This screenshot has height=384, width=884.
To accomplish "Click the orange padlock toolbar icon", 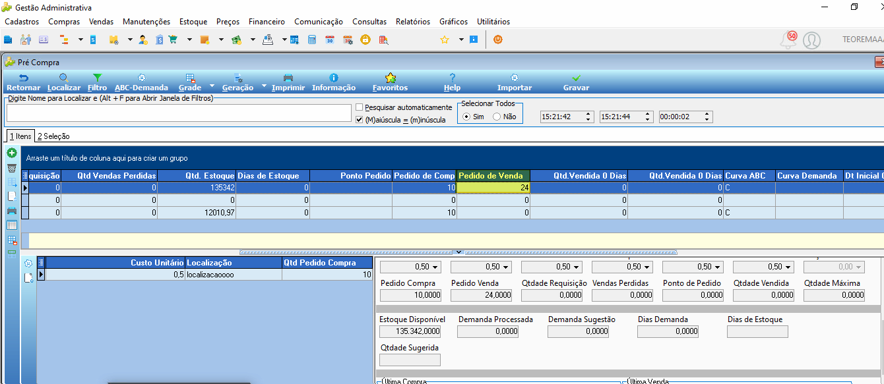I will coord(365,40).
